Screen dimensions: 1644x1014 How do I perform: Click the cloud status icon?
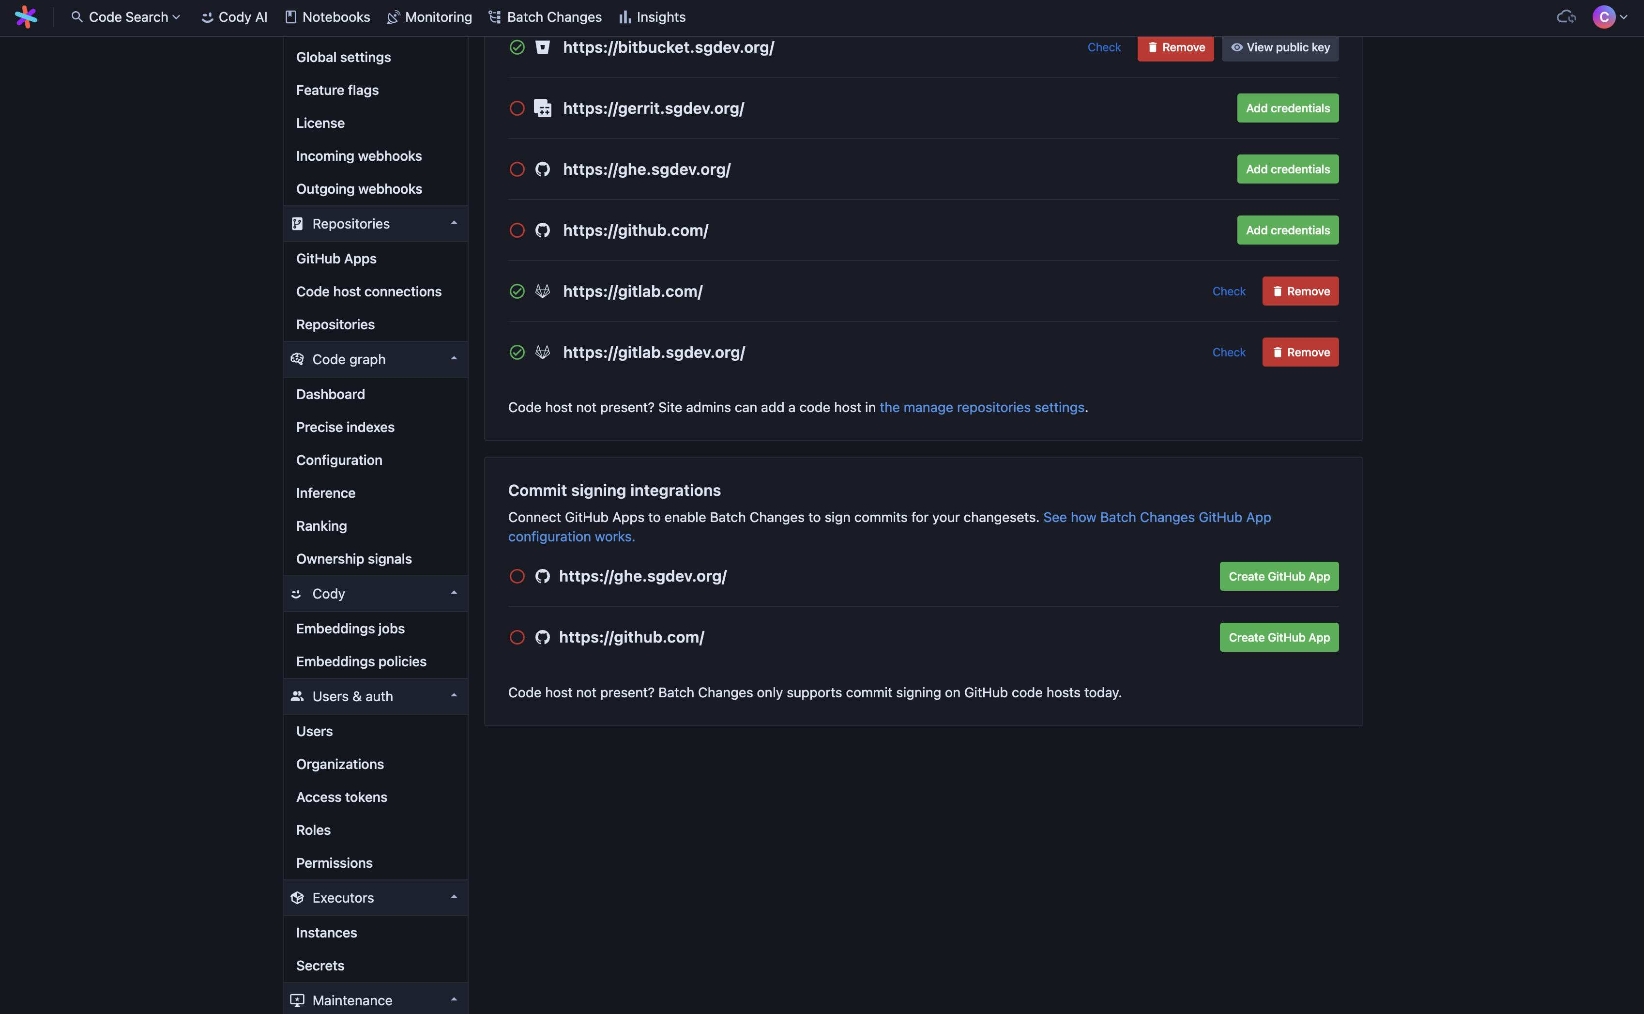tap(1566, 17)
